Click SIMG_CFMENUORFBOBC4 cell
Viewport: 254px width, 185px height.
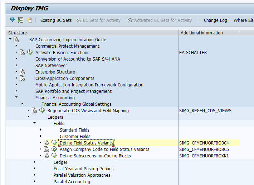[x=204, y=143]
